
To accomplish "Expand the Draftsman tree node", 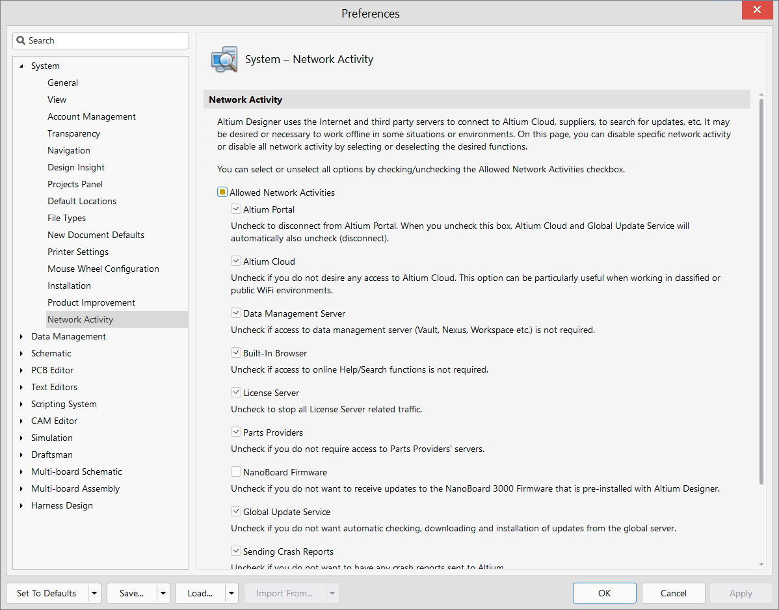I will (x=21, y=455).
